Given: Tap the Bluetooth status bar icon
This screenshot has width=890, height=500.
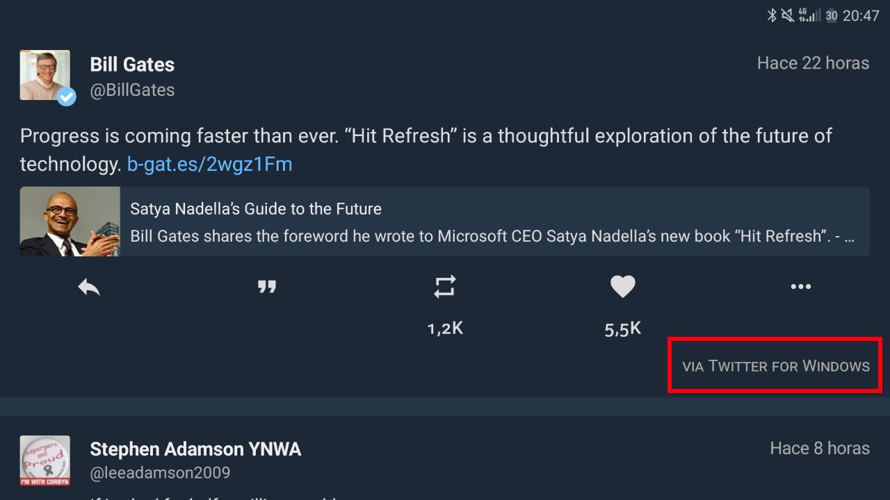Looking at the screenshot, I should click(x=771, y=15).
